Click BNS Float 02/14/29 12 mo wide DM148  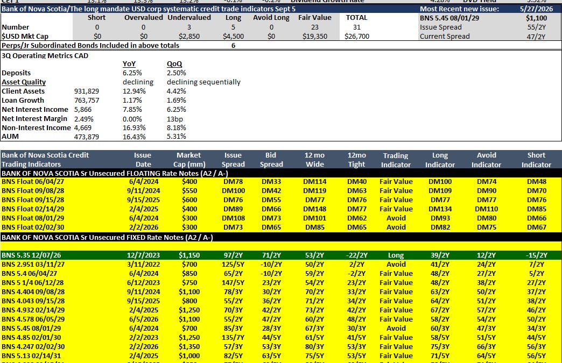315,209
